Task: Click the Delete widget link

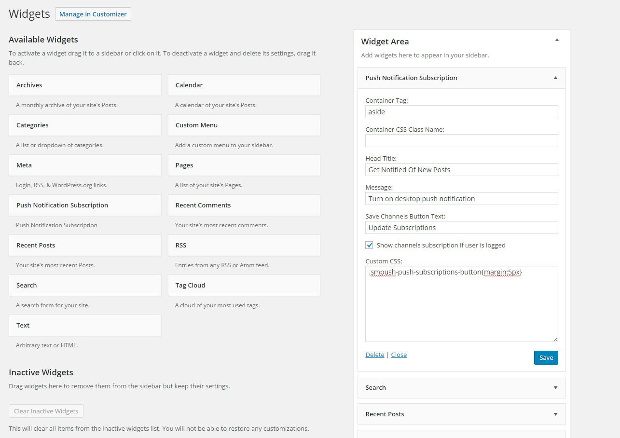Action: (375, 355)
